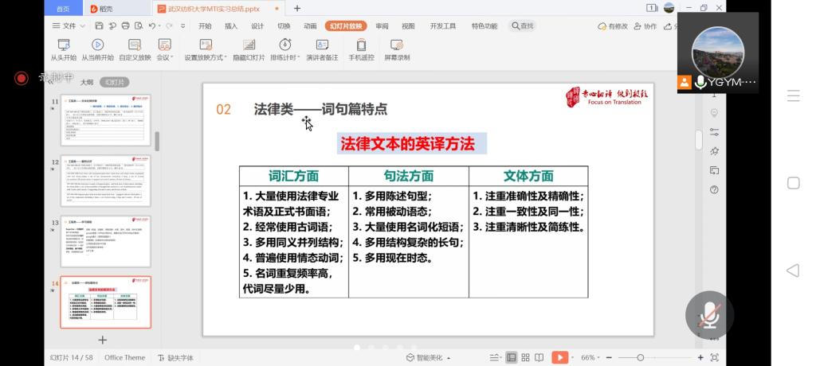
Task: Switch to reading view in status bar
Action: 541,358
